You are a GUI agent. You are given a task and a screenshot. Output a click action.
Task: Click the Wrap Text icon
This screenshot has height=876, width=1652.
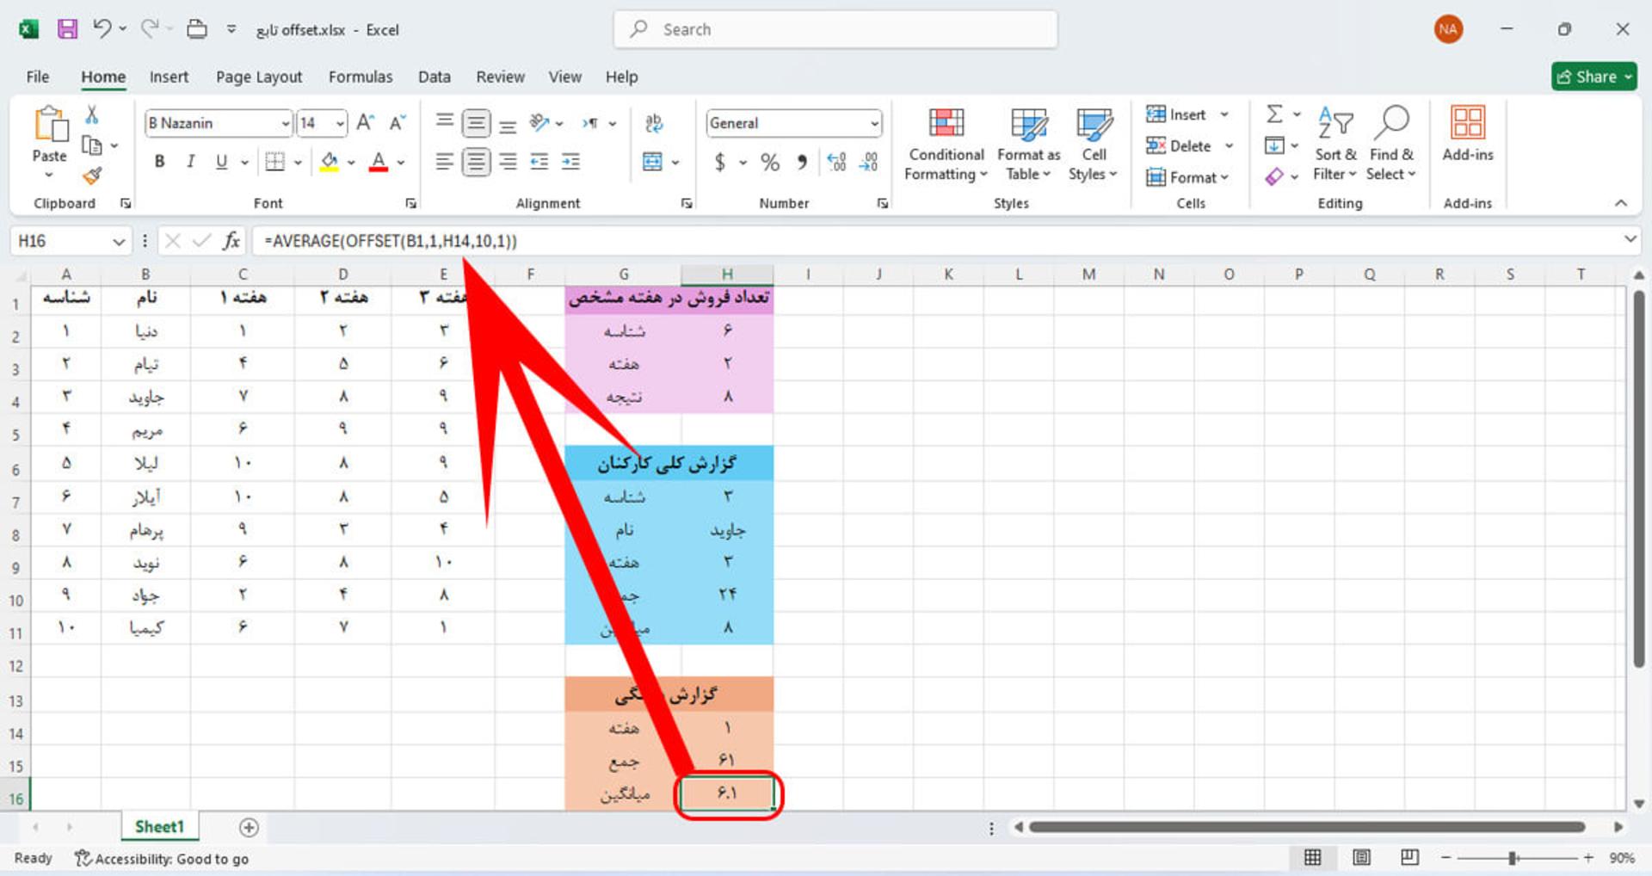654,123
